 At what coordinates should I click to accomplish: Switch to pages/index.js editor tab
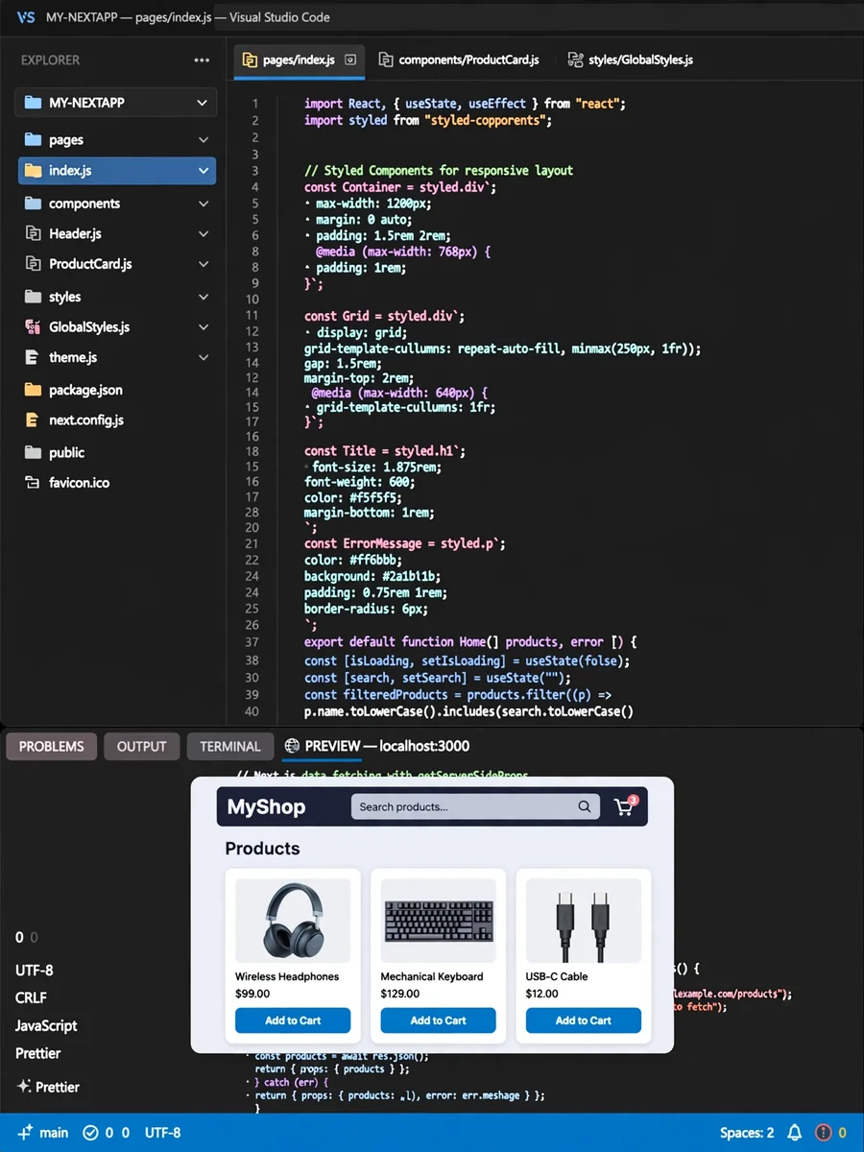pos(300,60)
